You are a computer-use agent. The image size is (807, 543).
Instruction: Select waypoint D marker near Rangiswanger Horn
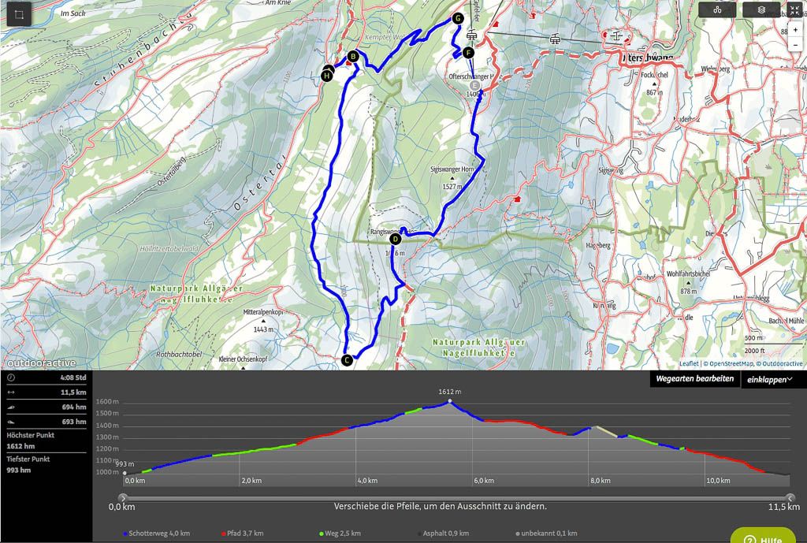[x=396, y=239]
